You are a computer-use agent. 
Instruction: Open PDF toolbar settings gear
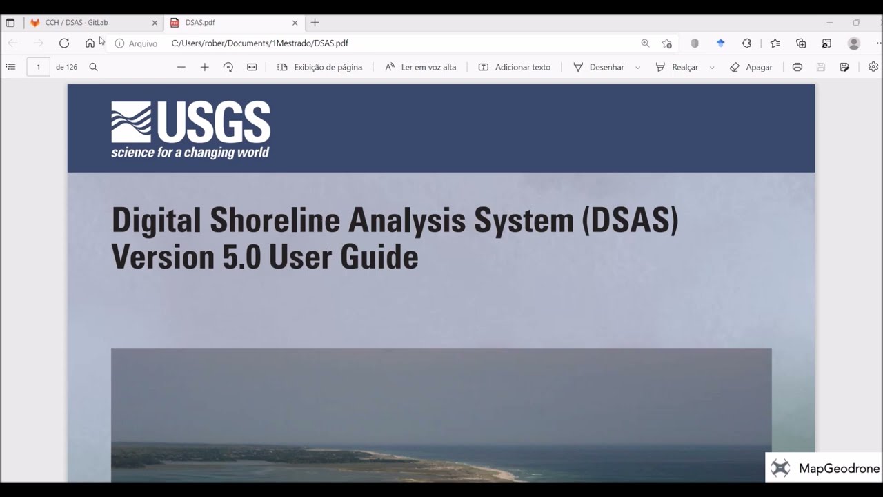pyautogui.click(x=873, y=67)
